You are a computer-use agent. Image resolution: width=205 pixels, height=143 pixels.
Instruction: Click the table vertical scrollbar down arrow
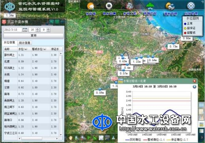tap(61, 135)
